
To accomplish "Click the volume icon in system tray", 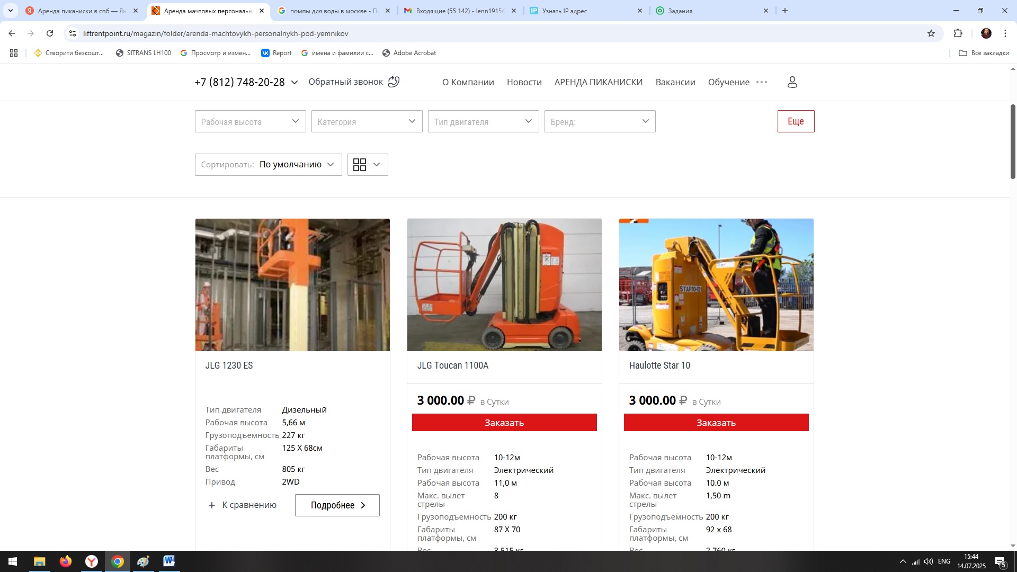I will coord(929,561).
